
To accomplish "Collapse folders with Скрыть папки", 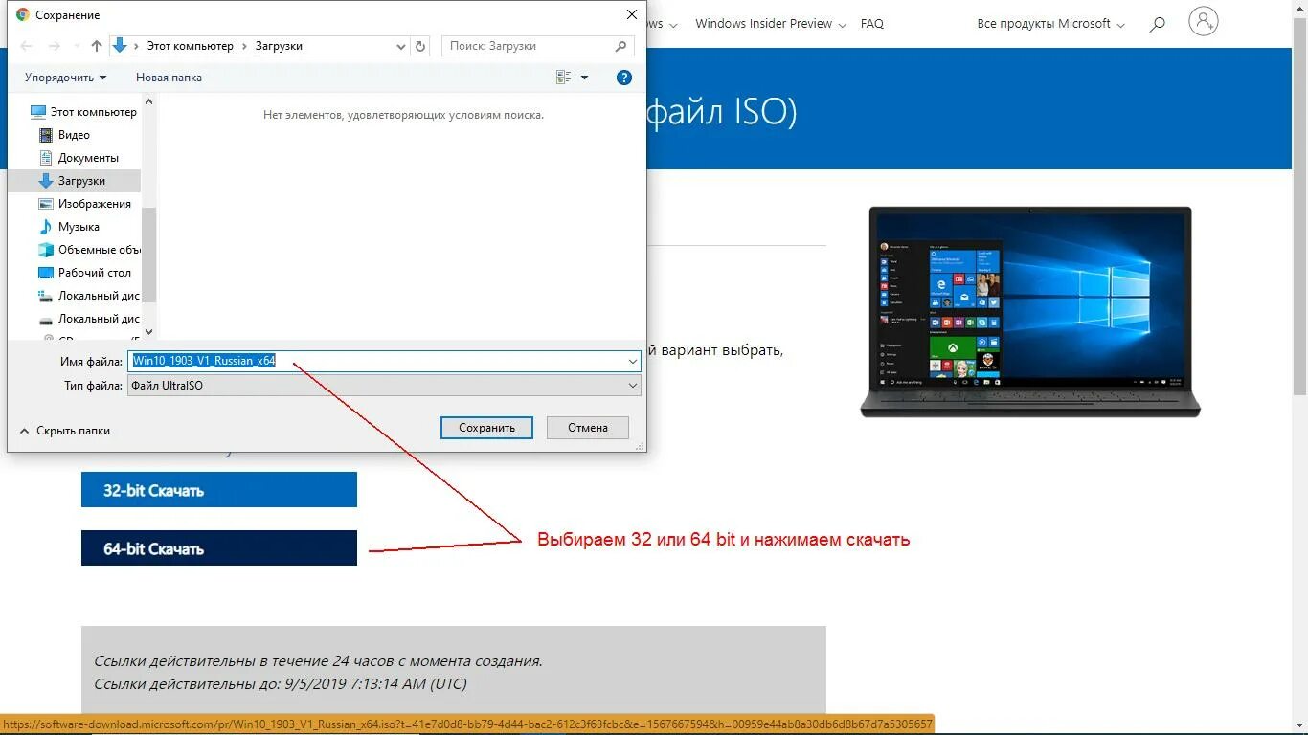I will 65,431.
